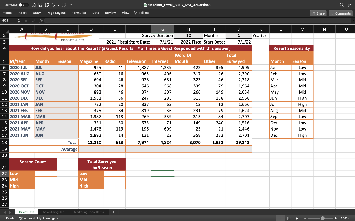355x221 pixels.
Task: Click the next sheet navigation arrow
Action: point(10,212)
